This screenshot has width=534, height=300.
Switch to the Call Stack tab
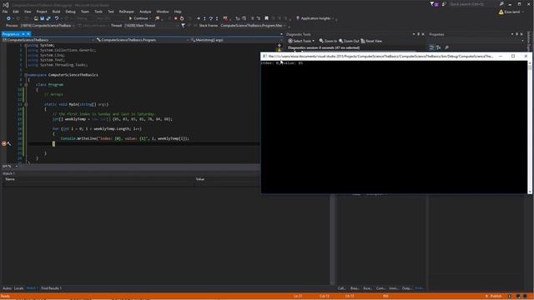click(341, 288)
